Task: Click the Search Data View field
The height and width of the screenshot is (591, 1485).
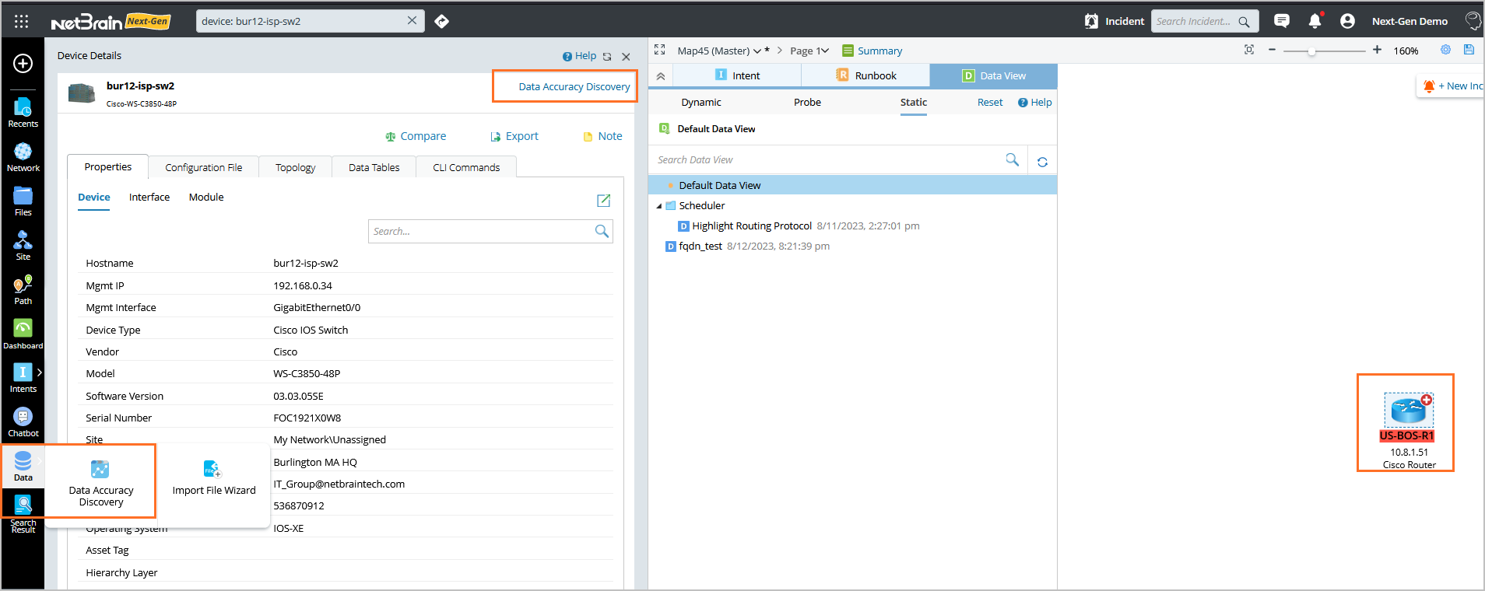Action: (x=829, y=160)
